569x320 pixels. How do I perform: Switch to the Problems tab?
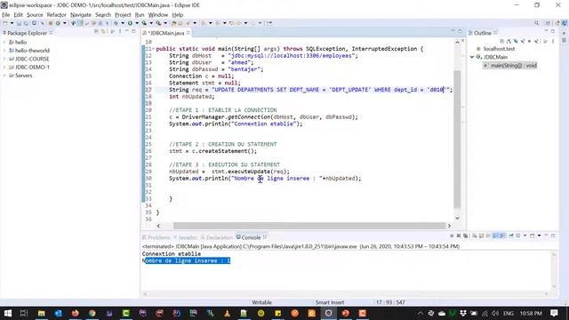[x=156, y=237]
